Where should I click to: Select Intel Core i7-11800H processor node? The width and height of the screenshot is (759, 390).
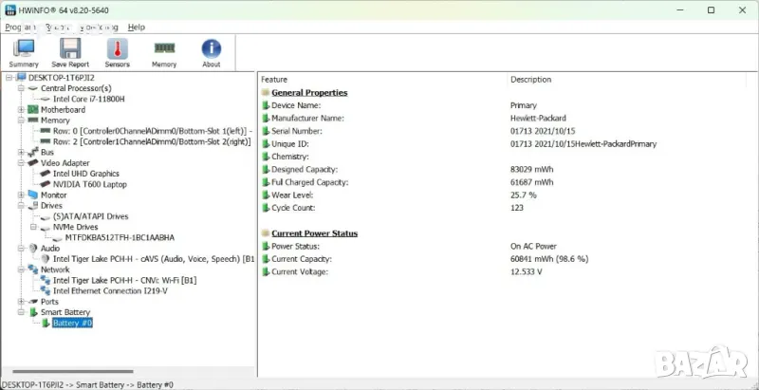pyautogui.click(x=88, y=99)
